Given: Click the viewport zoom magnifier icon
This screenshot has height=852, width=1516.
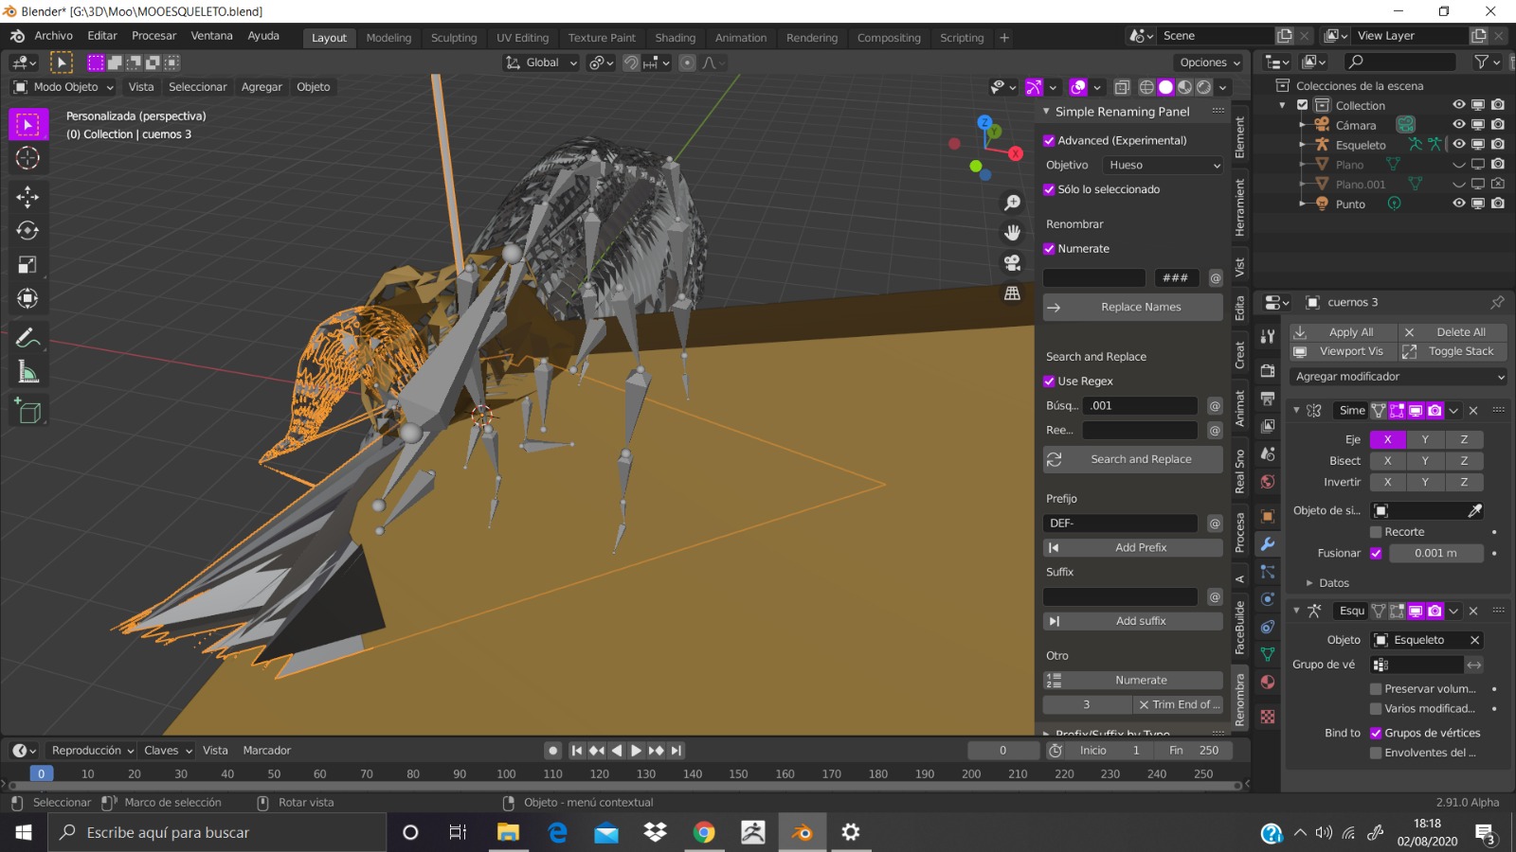Looking at the screenshot, I should [x=1012, y=203].
